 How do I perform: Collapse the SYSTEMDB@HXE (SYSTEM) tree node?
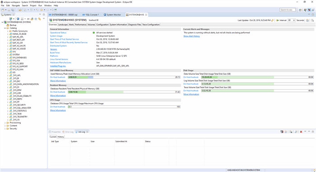pos(2,23)
